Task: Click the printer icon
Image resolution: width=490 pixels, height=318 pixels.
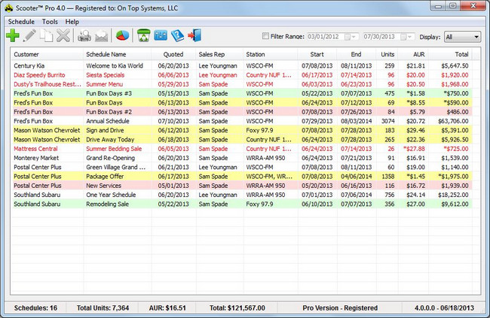Action: pyautogui.click(x=84, y=35)
